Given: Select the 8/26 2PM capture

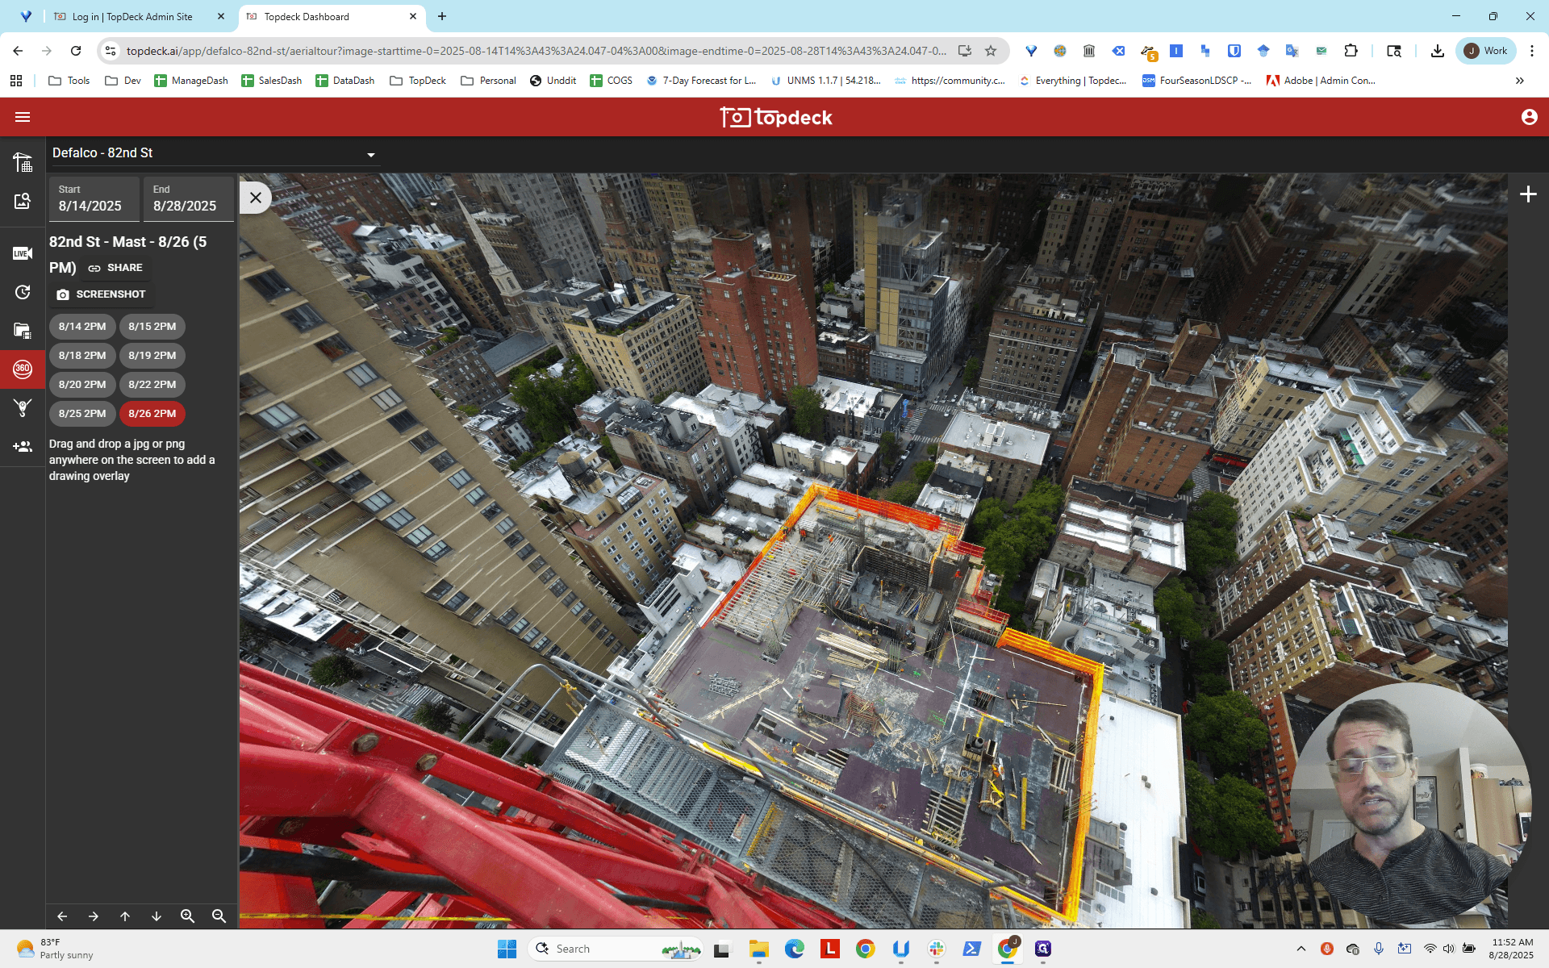Looking at the screenshot, I should [x=152, y=414].
